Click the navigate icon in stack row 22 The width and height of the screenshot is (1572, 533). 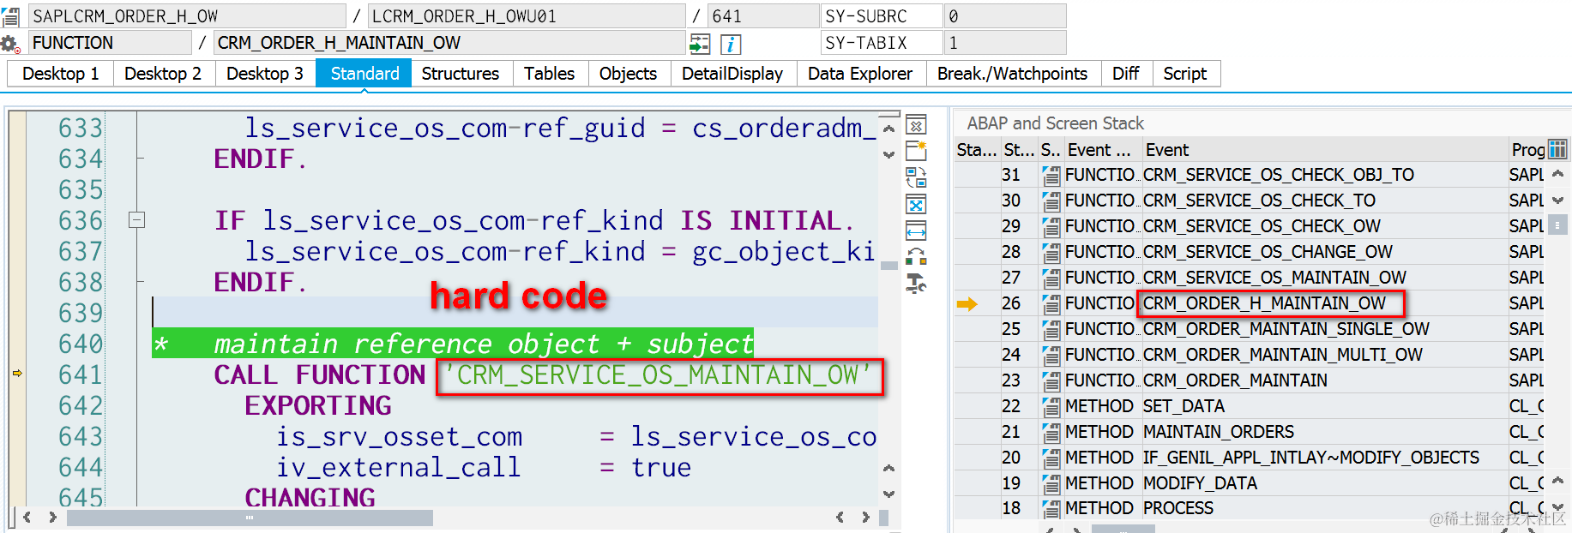[x=1051, y=407]
